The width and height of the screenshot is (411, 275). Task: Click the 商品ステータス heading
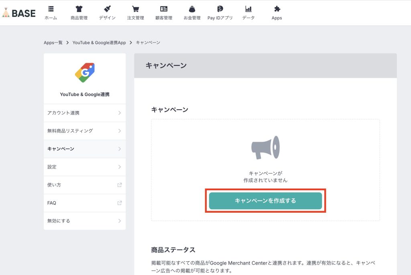173,250
